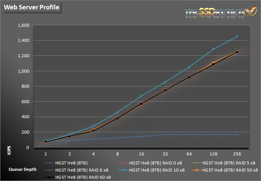Select the Queue Depth axis title

point(23,169)
